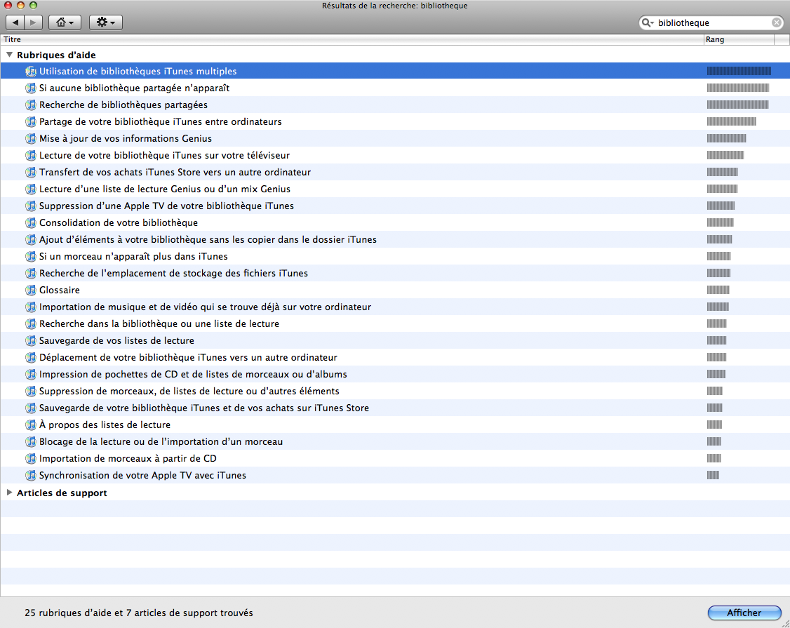Clear the search field with X button
Viewport: 790px width, 628px height.
coord(777,22)
